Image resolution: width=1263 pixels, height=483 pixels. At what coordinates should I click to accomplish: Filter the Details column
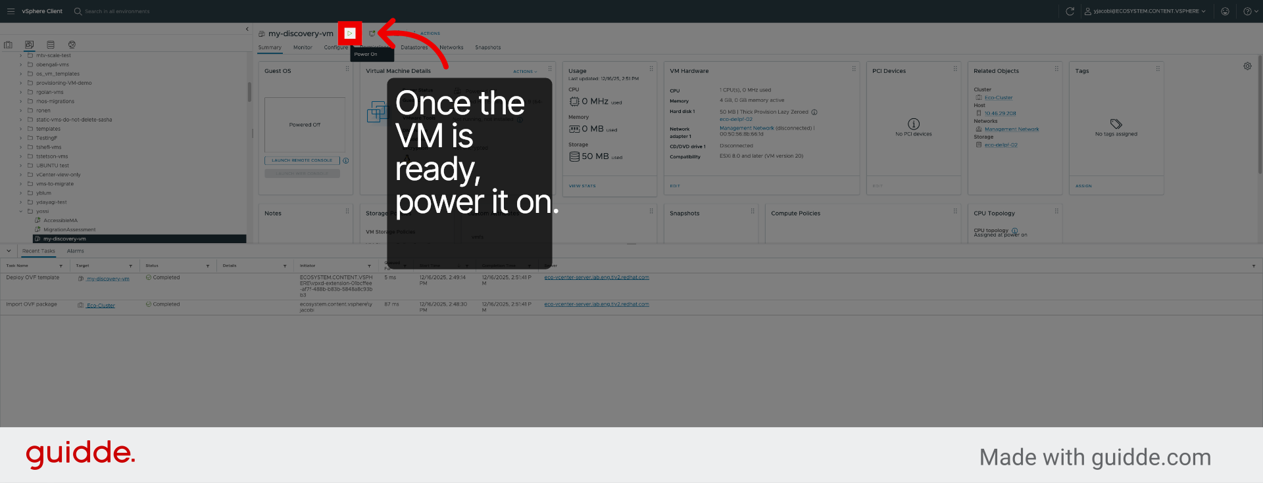tap(285, 266)
